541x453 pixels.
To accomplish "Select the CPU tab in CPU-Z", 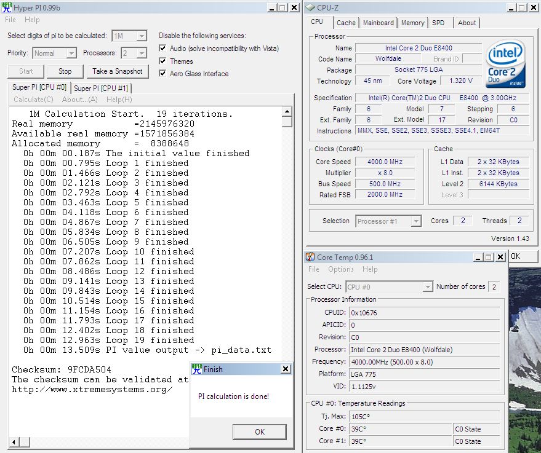I will (317, 22).
